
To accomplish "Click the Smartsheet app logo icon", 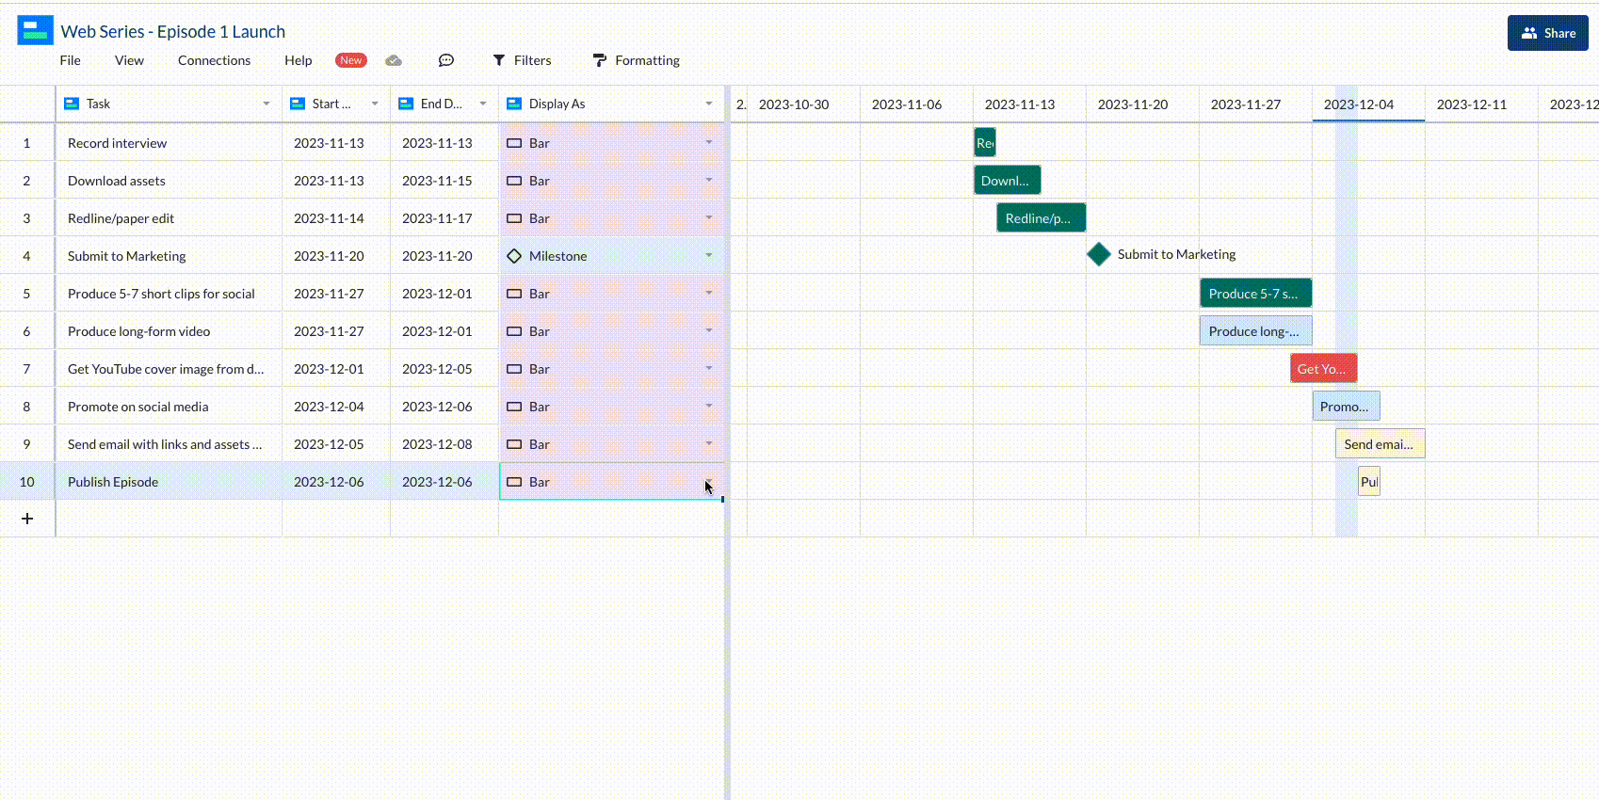I will [x=35, y=30].
